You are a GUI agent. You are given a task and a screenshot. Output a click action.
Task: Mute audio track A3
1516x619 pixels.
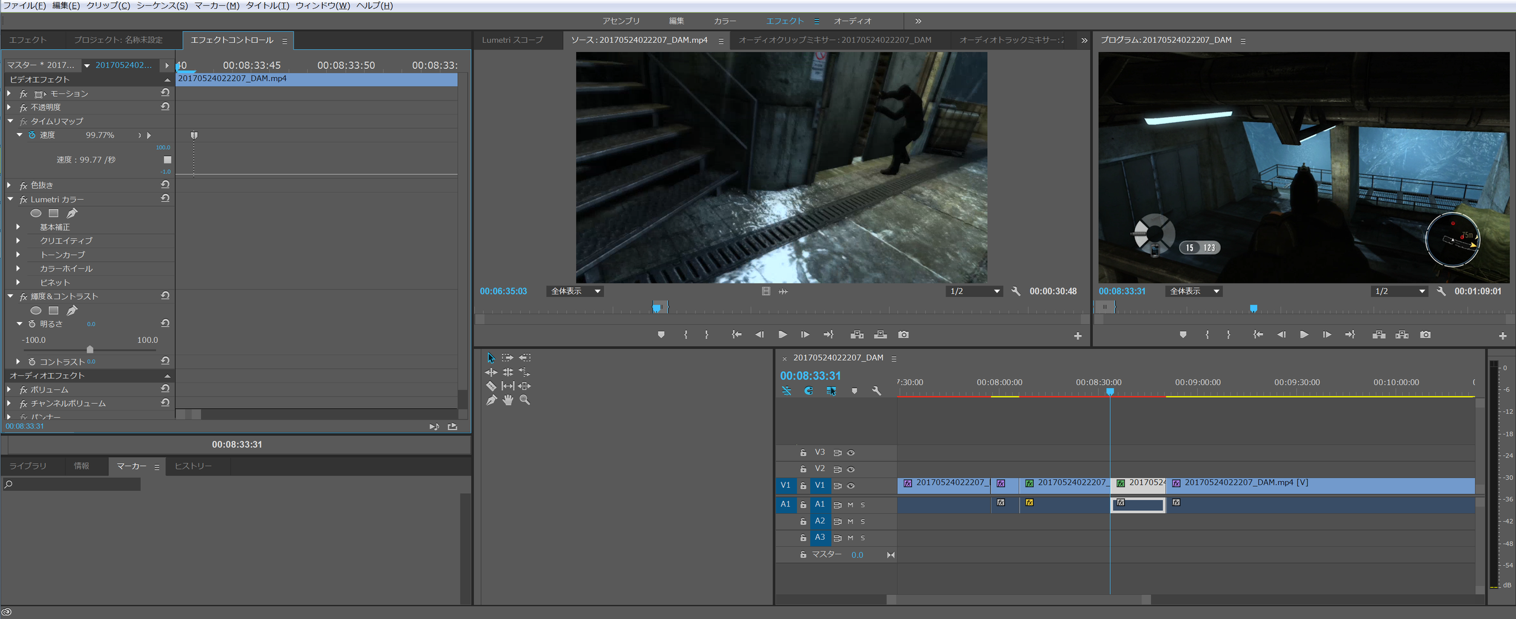tap(850, 538)
